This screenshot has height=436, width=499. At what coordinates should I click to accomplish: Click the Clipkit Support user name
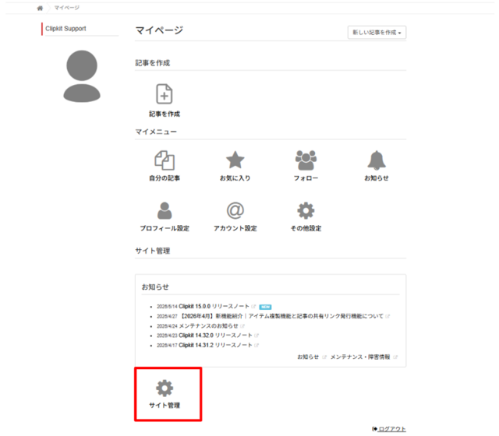(65, 29)
